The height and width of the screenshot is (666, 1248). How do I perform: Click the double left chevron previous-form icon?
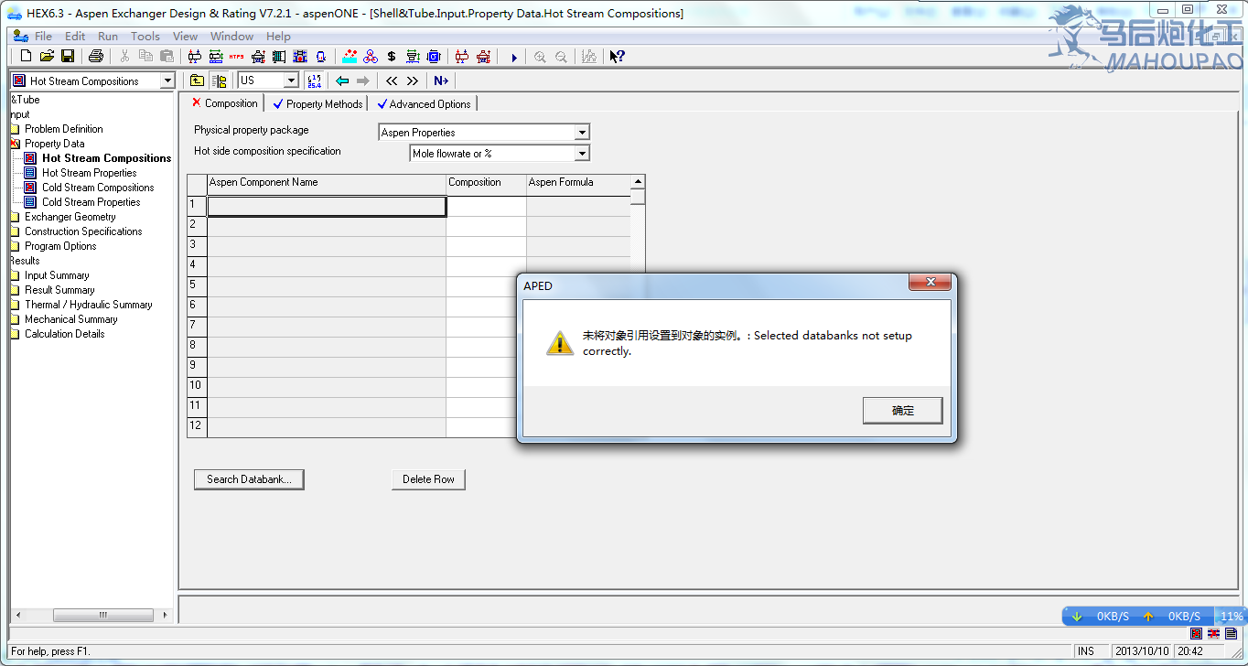point(392,81)
